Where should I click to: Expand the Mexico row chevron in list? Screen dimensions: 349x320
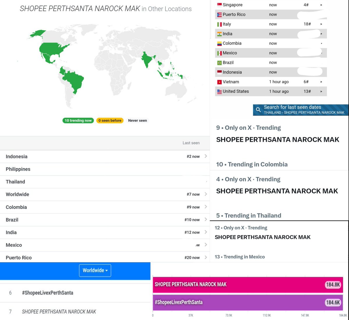tap(206, 245)
